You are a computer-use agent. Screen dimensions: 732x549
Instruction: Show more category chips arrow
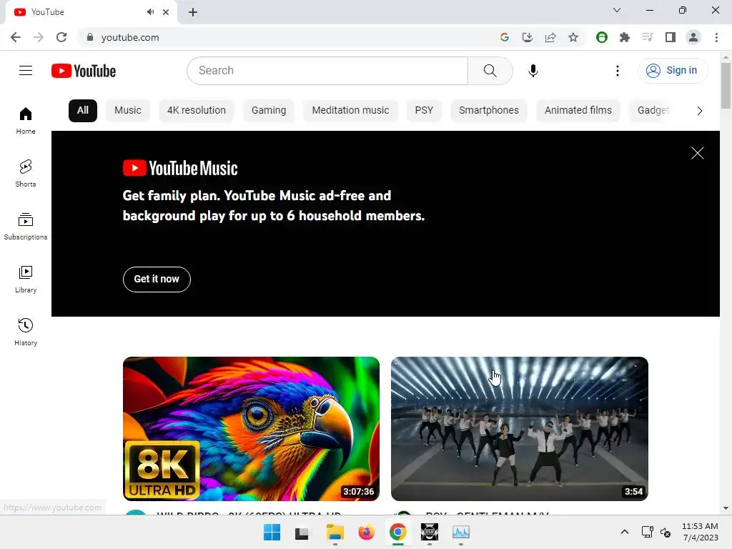point(699,111)
